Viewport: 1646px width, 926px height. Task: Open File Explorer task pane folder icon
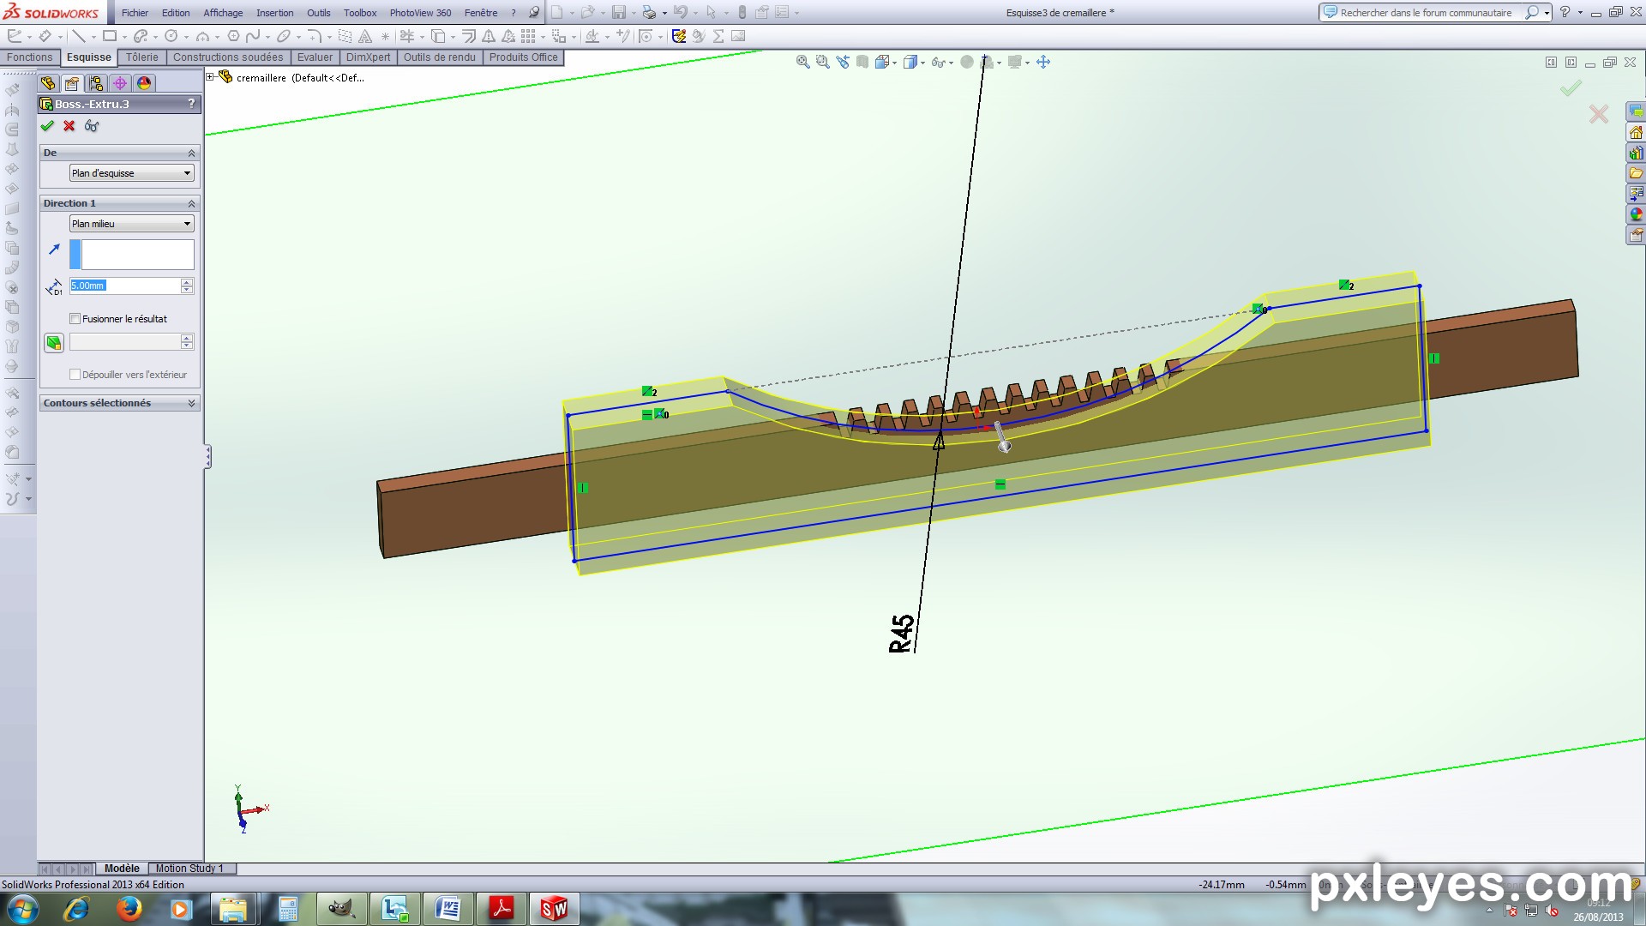tap(1636, 173)
